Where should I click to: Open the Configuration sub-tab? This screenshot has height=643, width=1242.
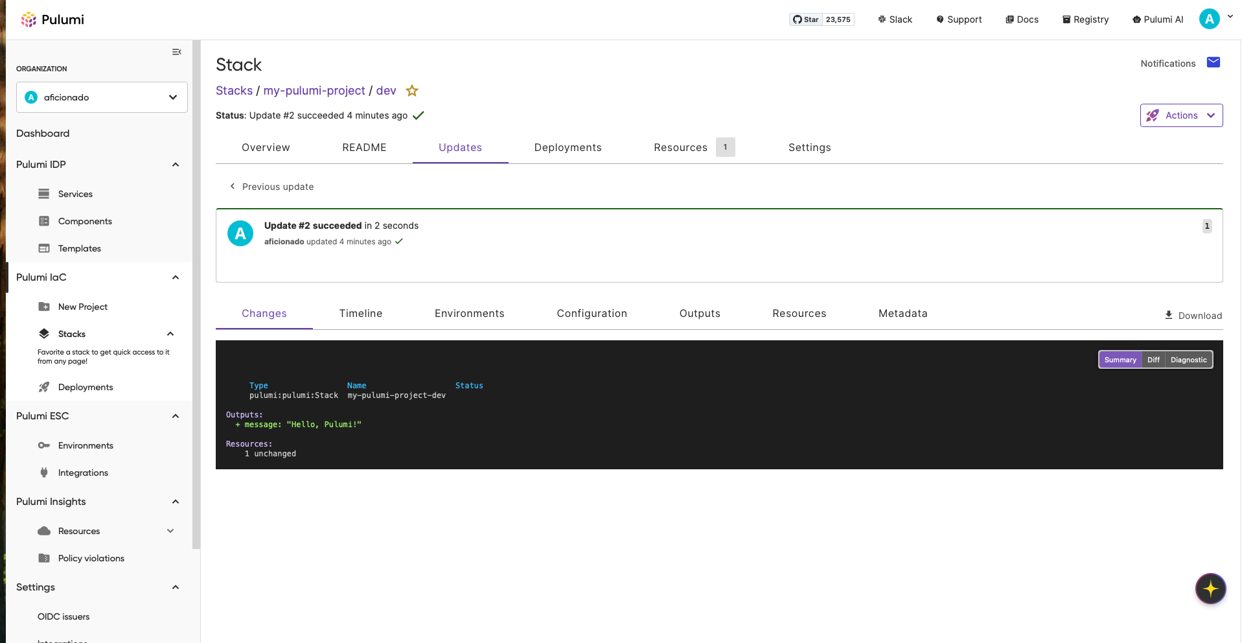[592, 314]
